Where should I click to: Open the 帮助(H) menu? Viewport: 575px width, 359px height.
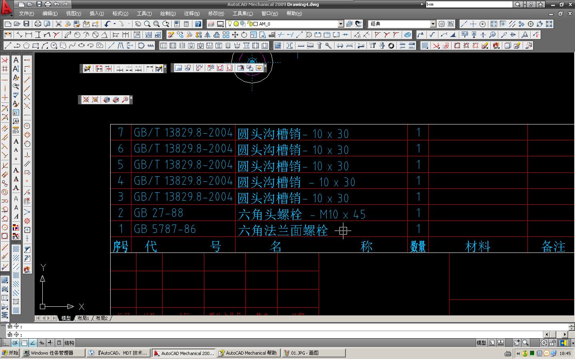click(x=294, y=14)
